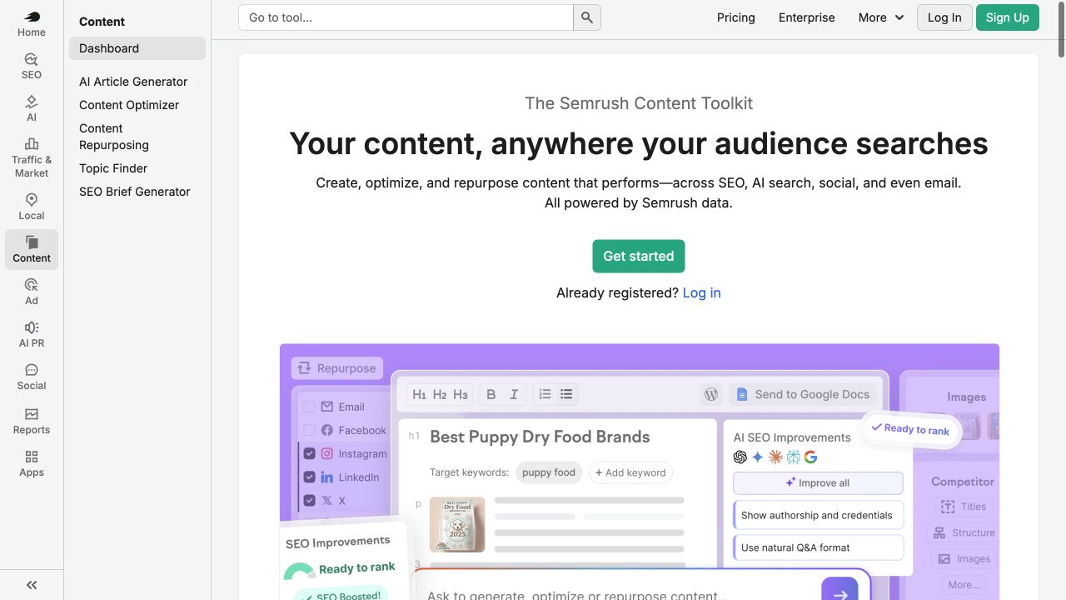Click Send to Google Docs button
1066x600 pixels.
tap(803, 394)
